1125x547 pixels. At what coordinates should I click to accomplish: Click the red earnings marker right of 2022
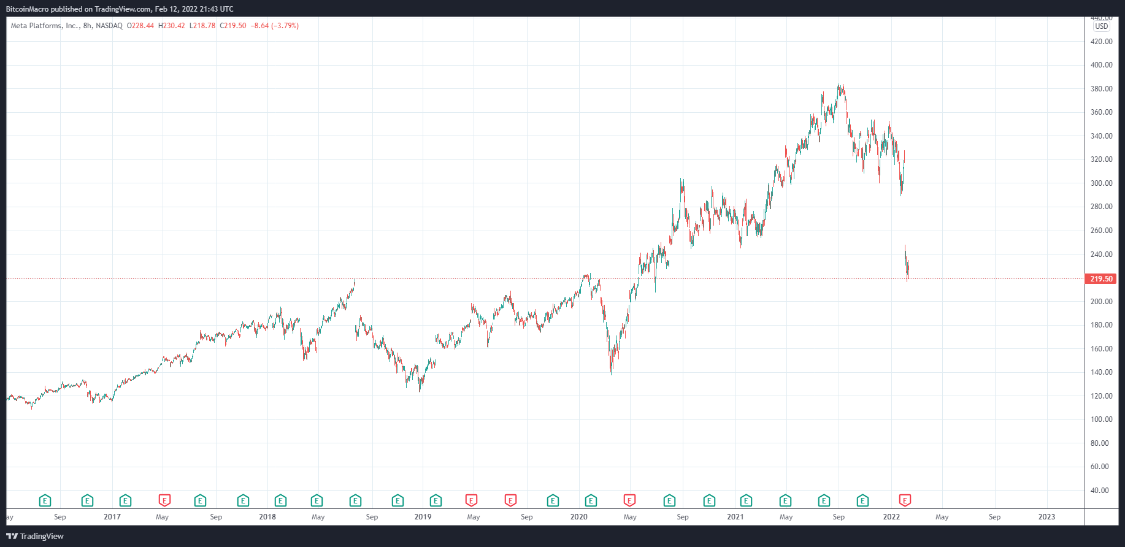coord(905,500)
